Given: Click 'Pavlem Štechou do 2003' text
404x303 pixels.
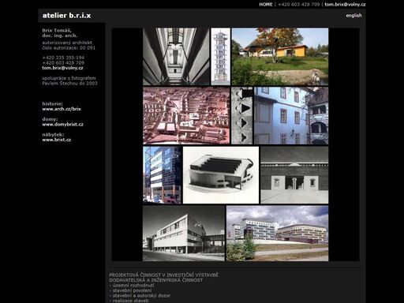Looking at the screenshot, I should pos(69,84).
